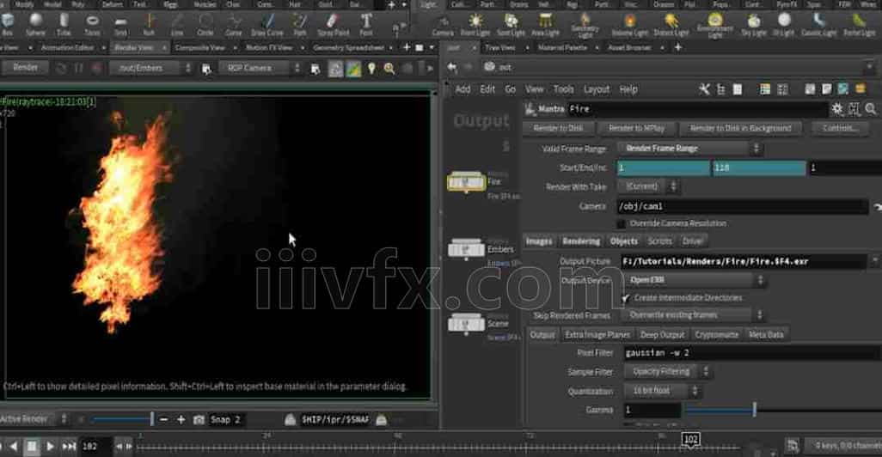Click the Output Picture path field
Screen dimensions: 882x457
pos(744,262)
